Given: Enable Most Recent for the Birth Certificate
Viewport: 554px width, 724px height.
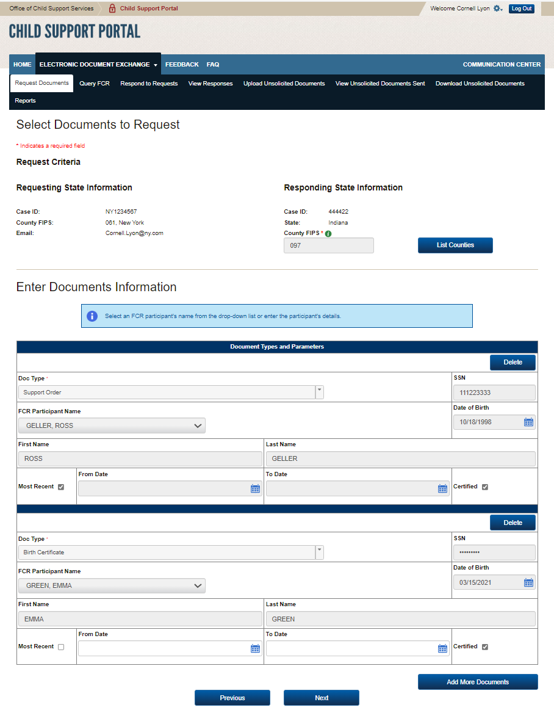Looking at the screenshot, I should 60,647.
